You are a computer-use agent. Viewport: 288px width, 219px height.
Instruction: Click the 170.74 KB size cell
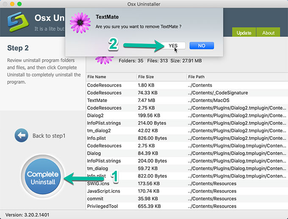tap(149, 191)
